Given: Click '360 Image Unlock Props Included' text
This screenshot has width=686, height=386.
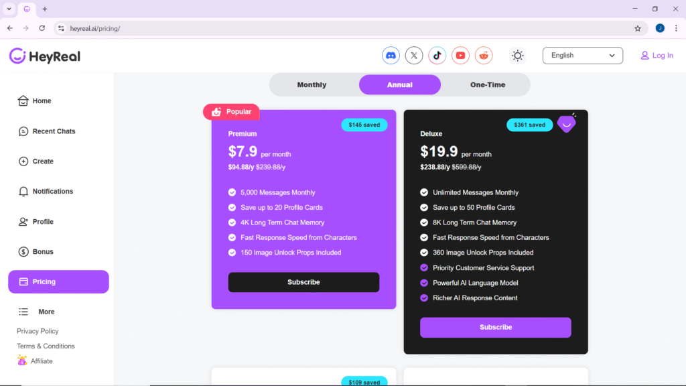Looking at the screenshot, I should [x=483, y=253].
